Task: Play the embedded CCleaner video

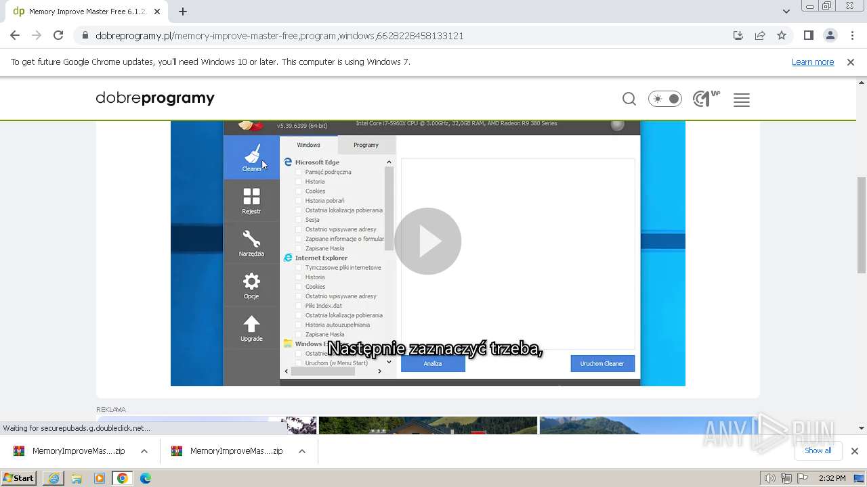Action: tap(427, 241)
